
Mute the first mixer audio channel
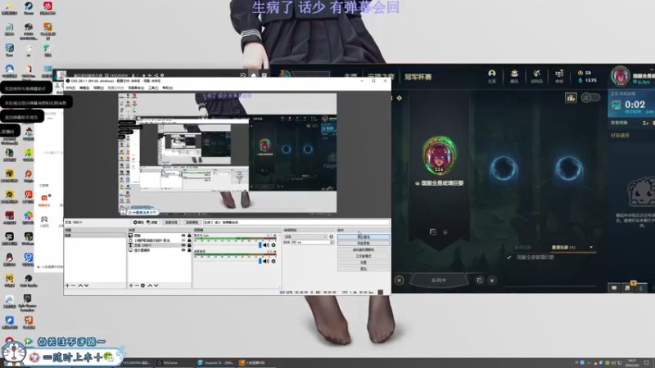click(x=266, y=245)
